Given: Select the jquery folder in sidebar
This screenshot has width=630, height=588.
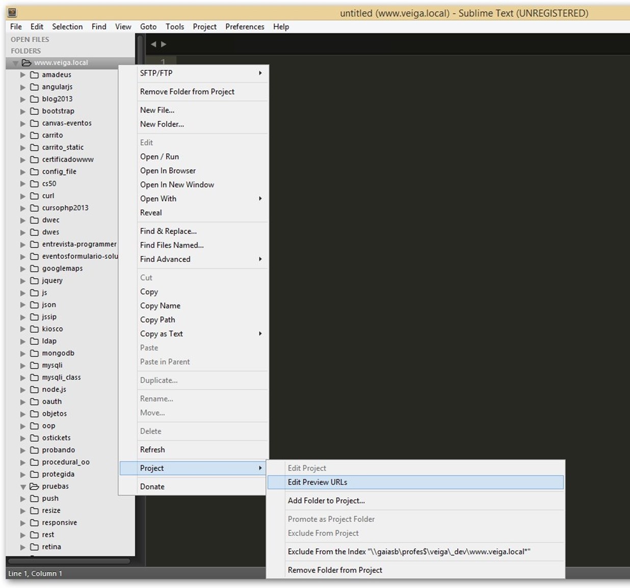Looking at the screenshot, I should tap(52, 281).
